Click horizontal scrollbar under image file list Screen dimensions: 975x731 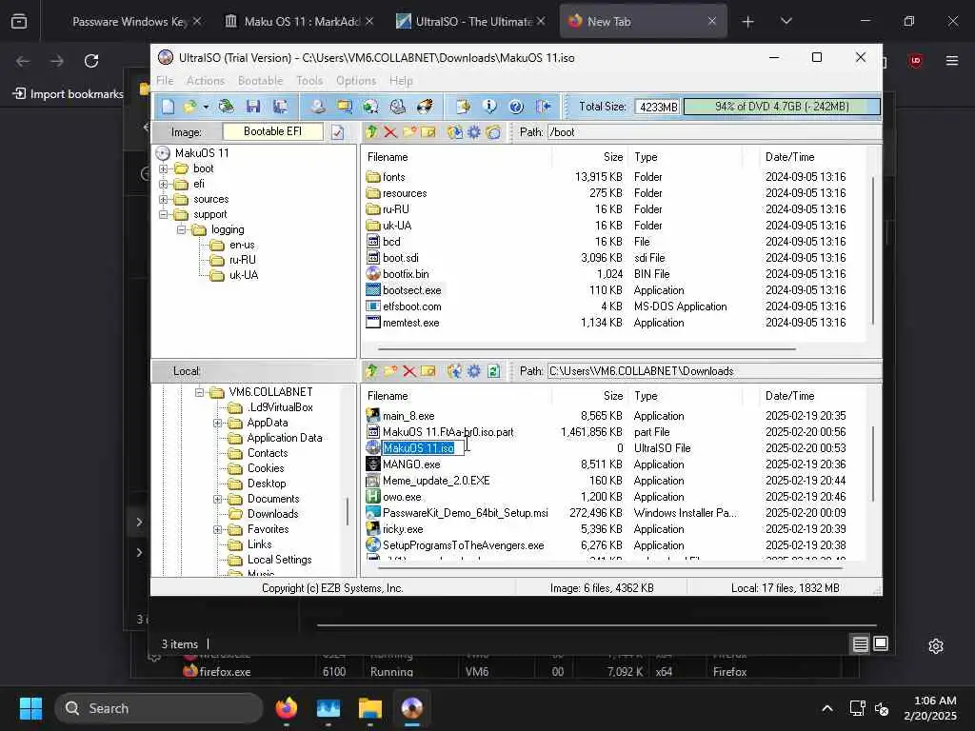pos(587,349)
